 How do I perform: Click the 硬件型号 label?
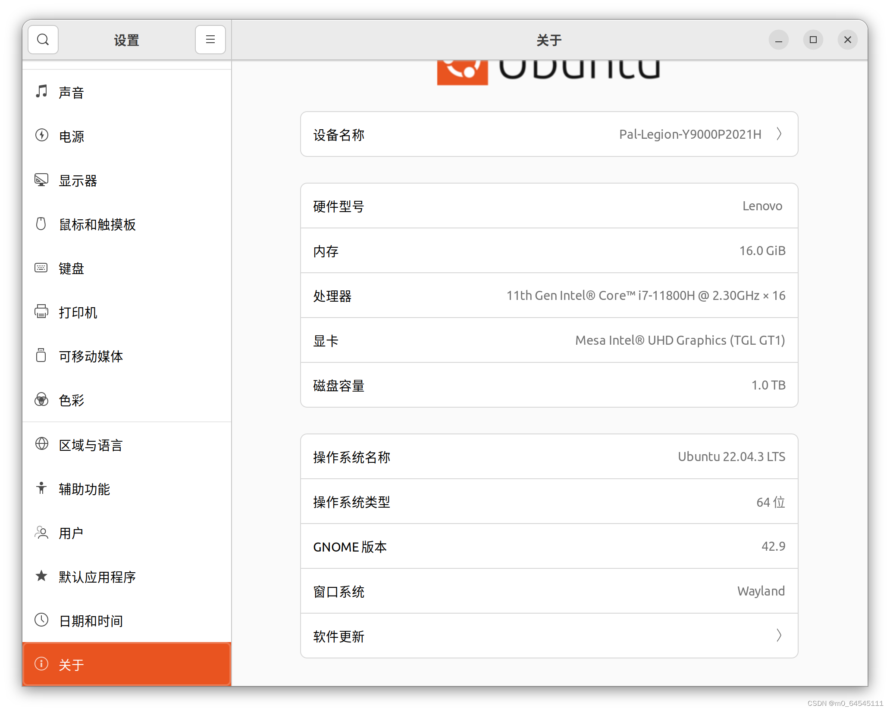(x=339, y=206)
